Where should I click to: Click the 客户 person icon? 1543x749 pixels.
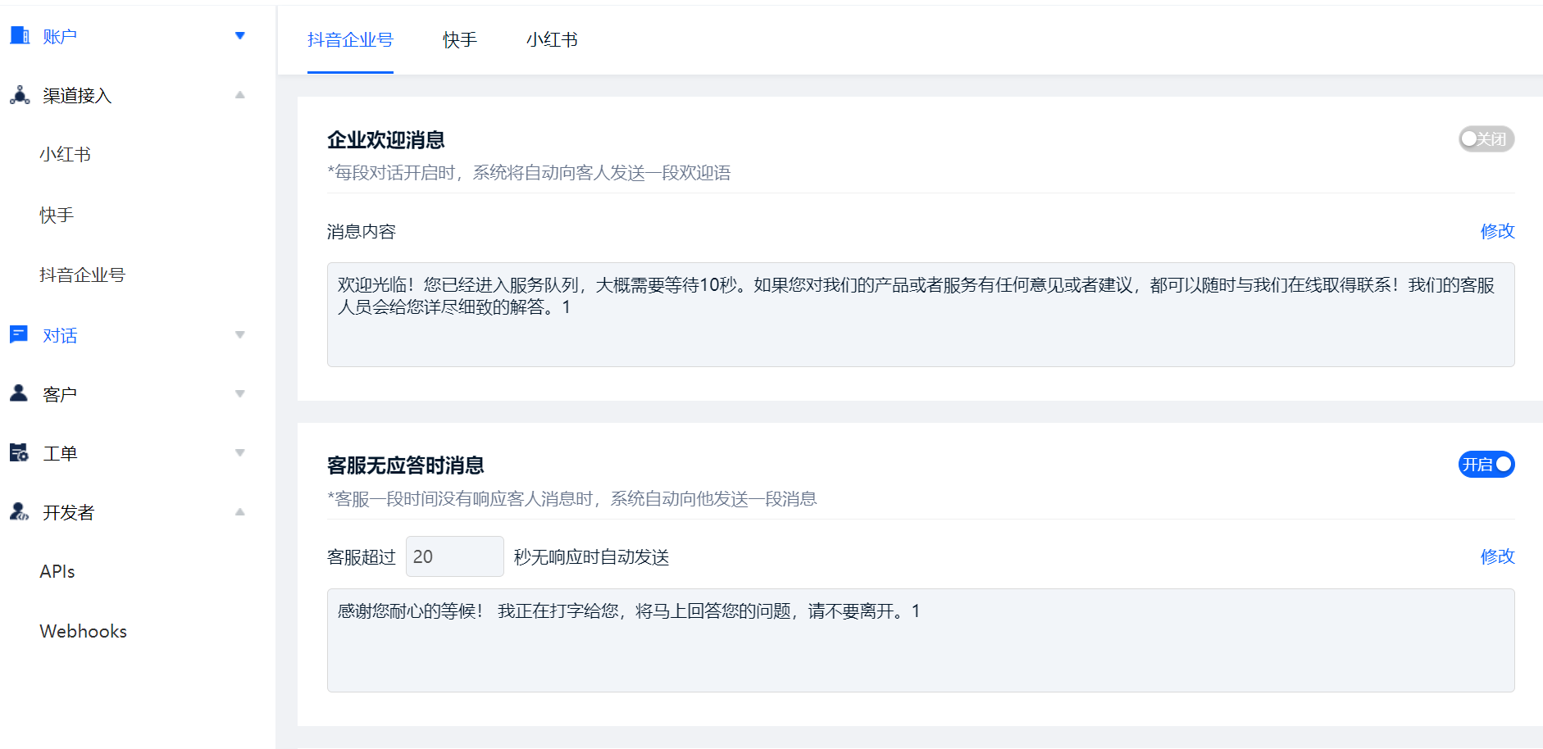point(19,393)
